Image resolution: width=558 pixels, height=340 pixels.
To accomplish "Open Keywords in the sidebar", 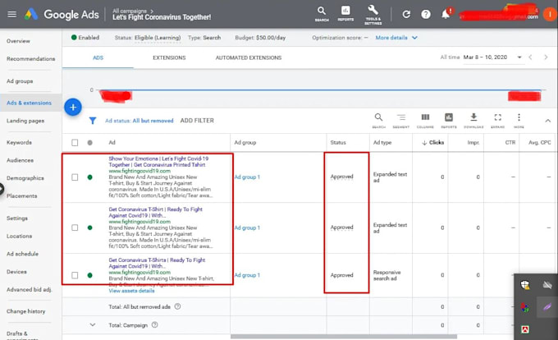I will click(x=19, y=142).
